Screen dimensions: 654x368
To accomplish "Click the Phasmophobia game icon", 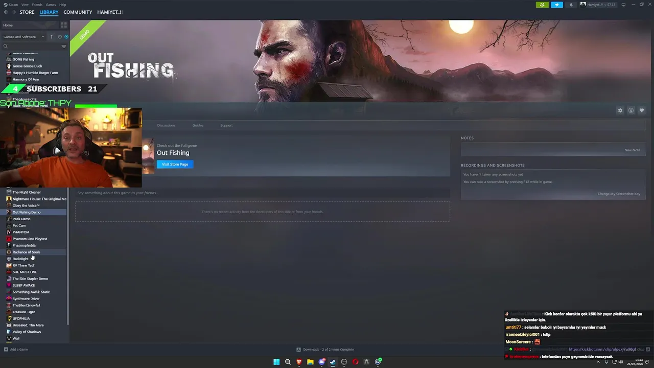I will 9,245.
